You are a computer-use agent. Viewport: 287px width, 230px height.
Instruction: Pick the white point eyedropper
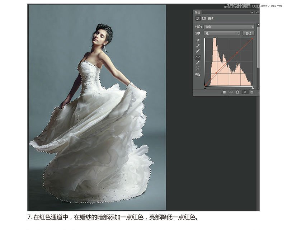tap(198, 51)
